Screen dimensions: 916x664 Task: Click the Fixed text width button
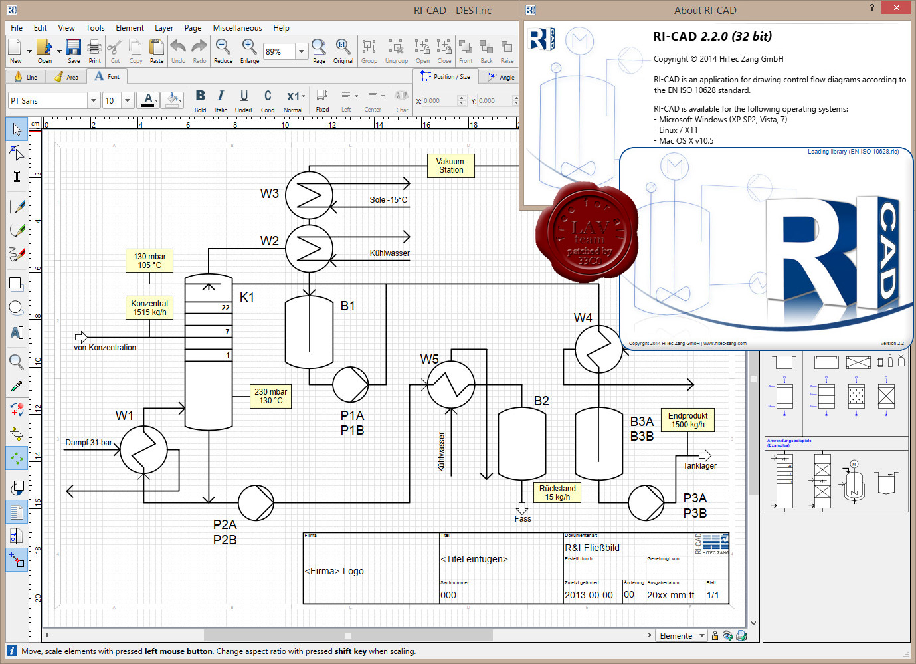click(x=322, y=100)
